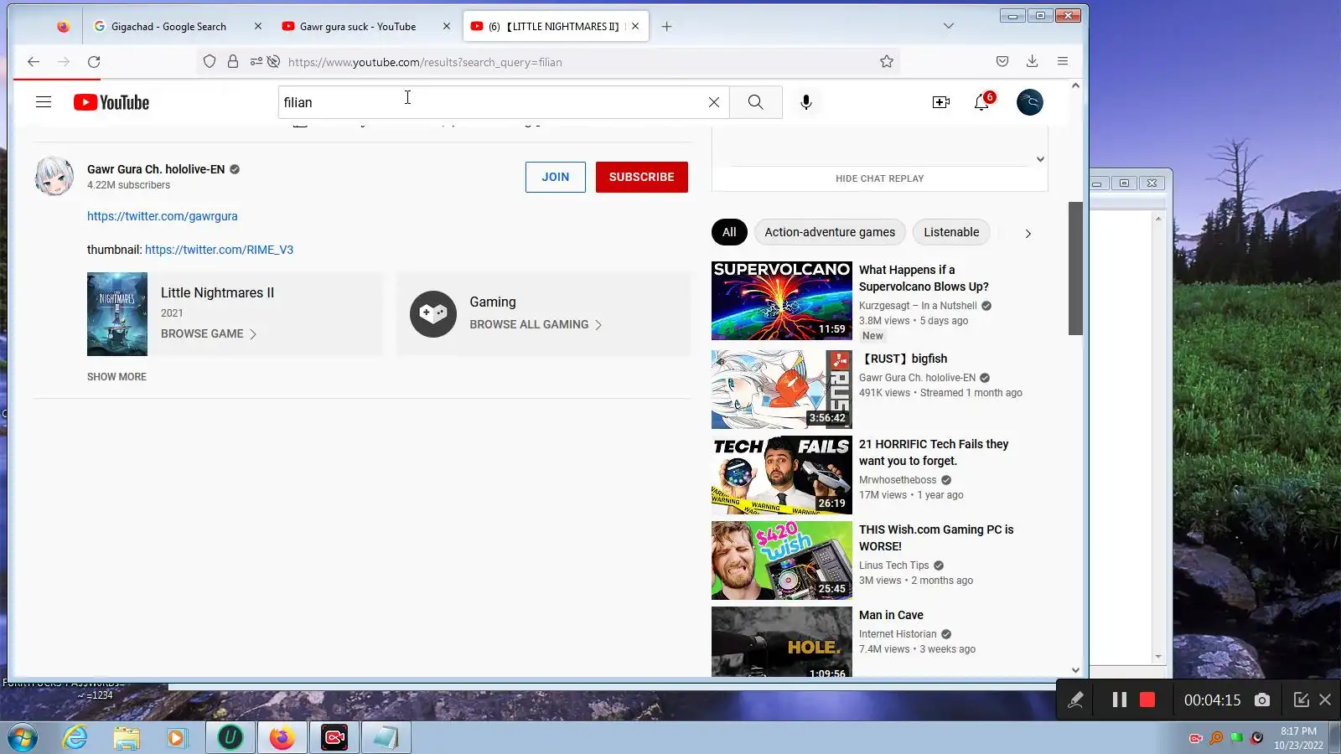This screenshot has height=754, width=1341.
Task: Run the YouTube search with magnifier
Action: [756, 102]
